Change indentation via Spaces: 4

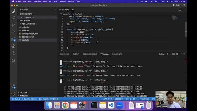119,99
